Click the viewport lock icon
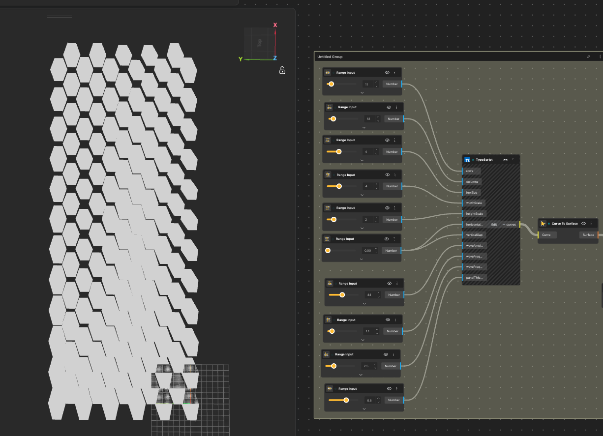Viewport: 603px width, 436px height. pos(282,70)
